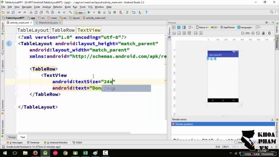Click the Zoom to Fit preview icon
The width and height of the screenshot is (279, 157).
pyautogui.click(x=258, y=33)
